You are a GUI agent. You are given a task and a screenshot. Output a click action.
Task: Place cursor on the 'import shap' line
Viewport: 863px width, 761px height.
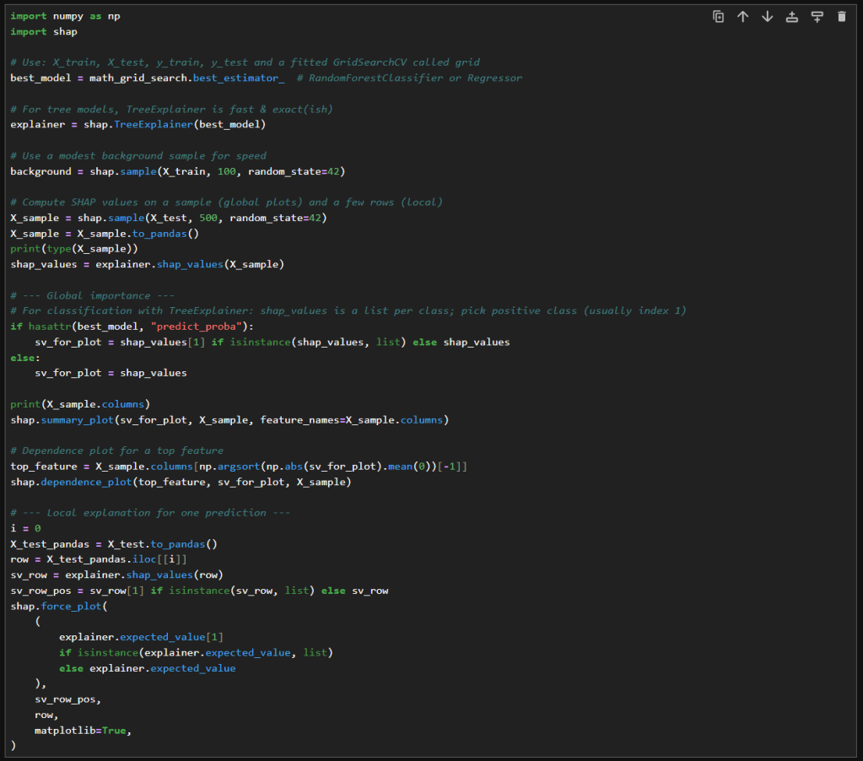tap(44, 32)
